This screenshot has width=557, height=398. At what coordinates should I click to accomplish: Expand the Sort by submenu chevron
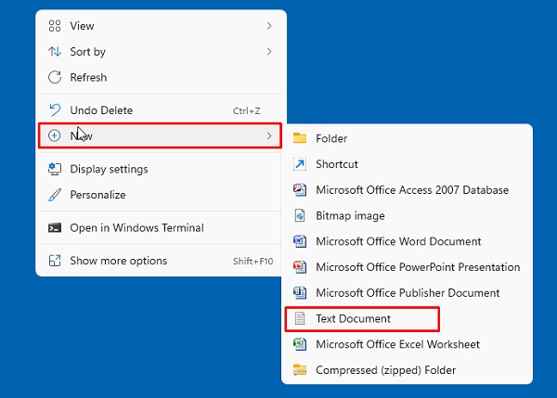coord(269,52)
